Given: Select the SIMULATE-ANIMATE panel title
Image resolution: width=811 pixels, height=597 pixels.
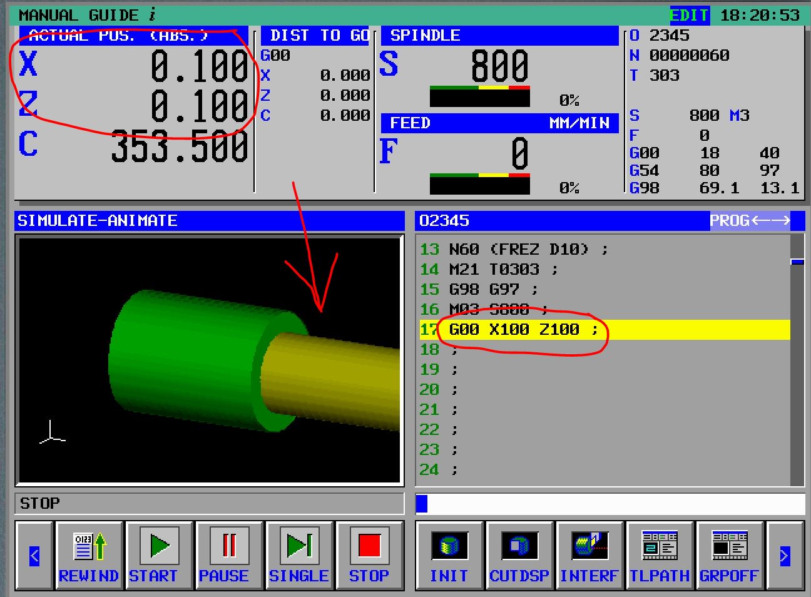Looking at the screenshot, I should pyautogui.click(x=98, y=220).
